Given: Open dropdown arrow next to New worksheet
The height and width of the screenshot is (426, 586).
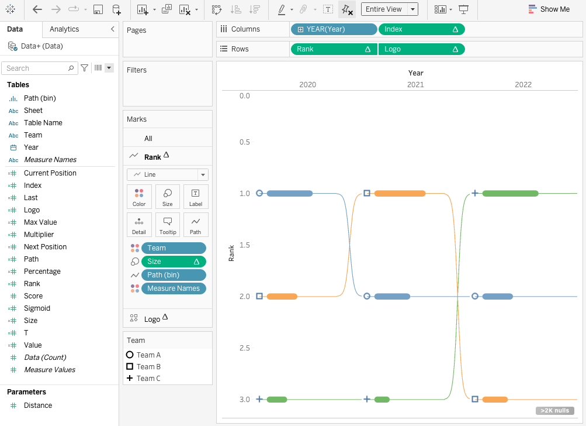Looking at the screenshot, I should pos(154,10).
